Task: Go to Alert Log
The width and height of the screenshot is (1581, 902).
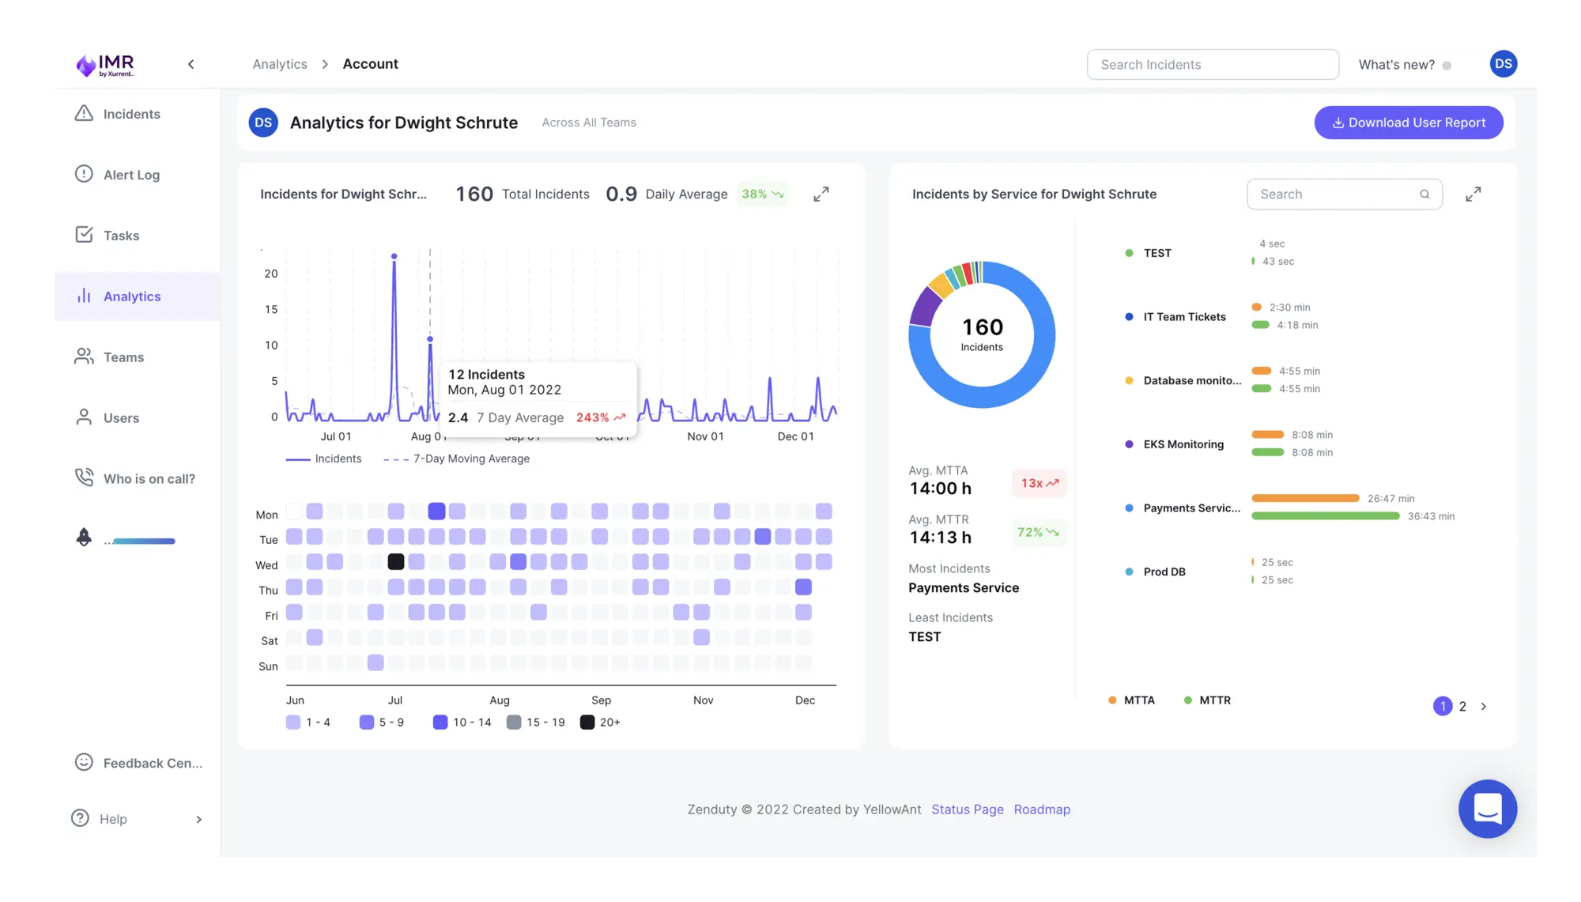Action: point(131,175)
